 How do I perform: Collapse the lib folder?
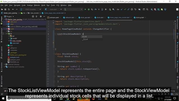(6, 34)
